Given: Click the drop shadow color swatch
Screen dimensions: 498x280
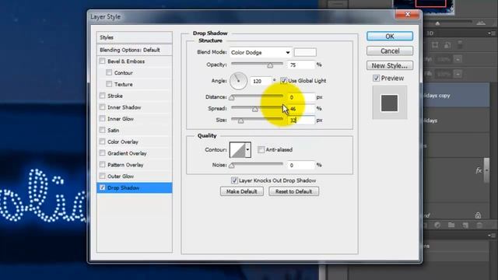Looking at the screenshot, I should point(305,52).
